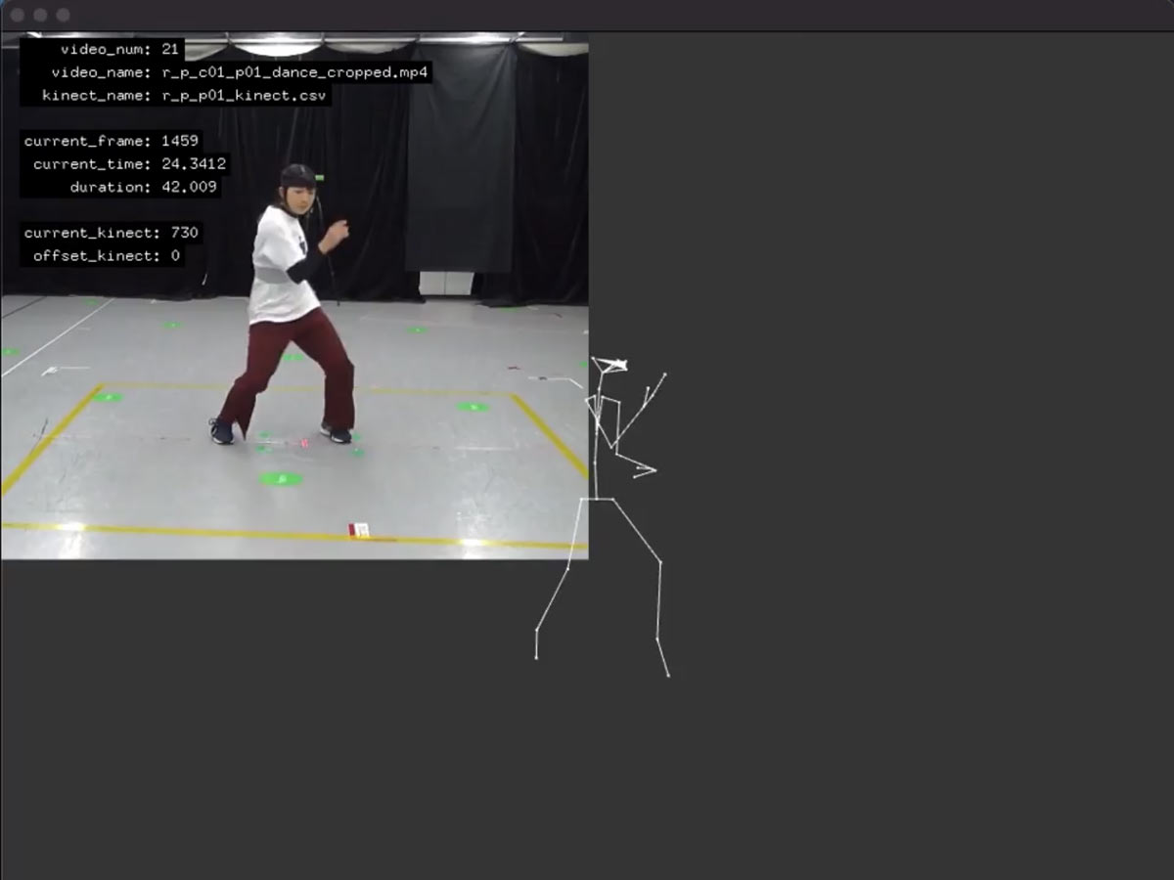Select the current_time readout 24.3412
This screenshot has height=880, width=1174.
click(193, 164)
